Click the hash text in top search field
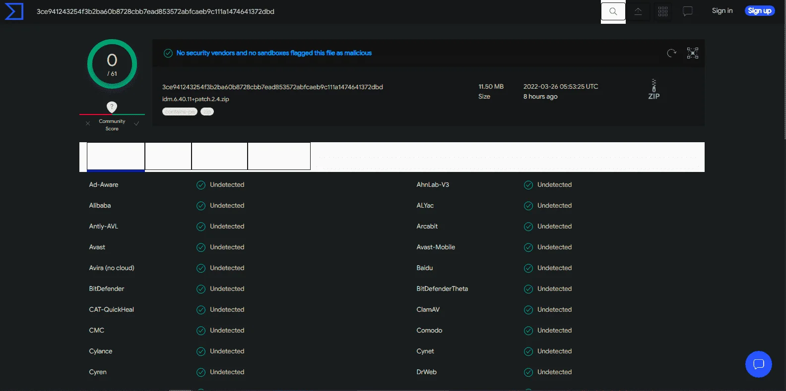Screen dimensions: 786x391 155,11
